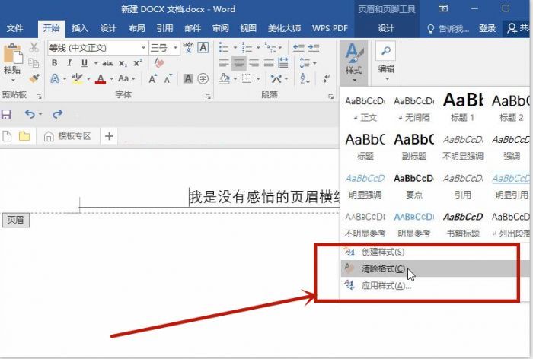Image resolution: width=533 pixels, height=359 pixels.
Task: Toggle show paragraph marks icon
Action: pyautogui.click(x=326, y=79)
